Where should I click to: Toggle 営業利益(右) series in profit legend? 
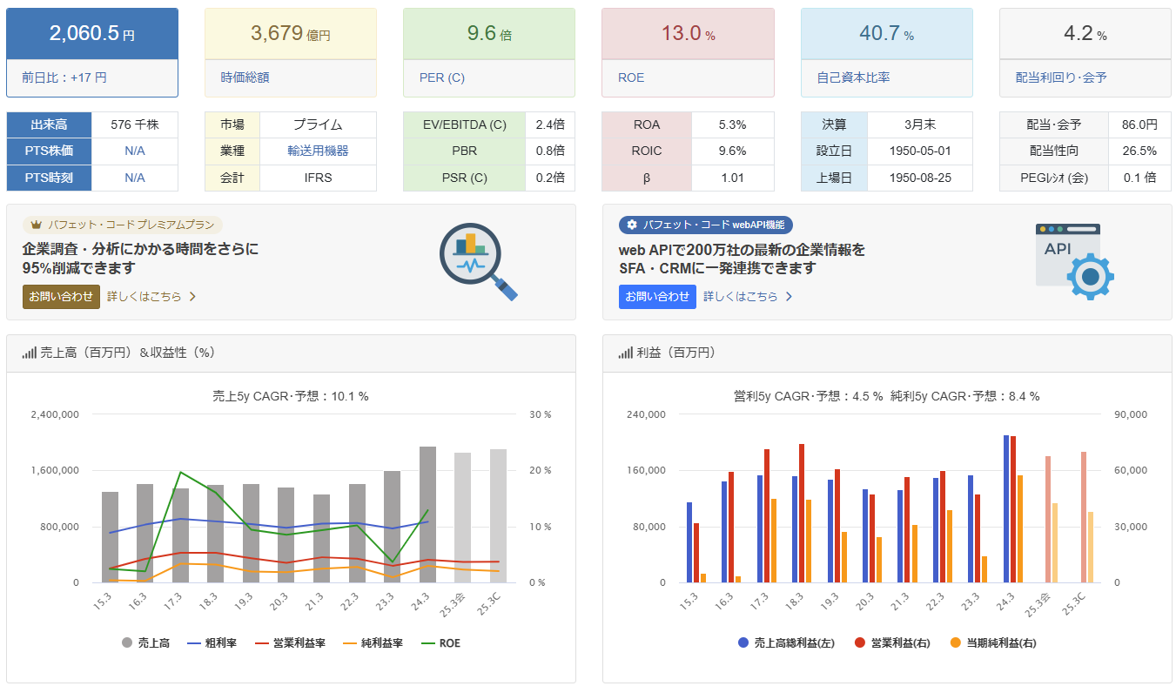(x=892, y=643)
